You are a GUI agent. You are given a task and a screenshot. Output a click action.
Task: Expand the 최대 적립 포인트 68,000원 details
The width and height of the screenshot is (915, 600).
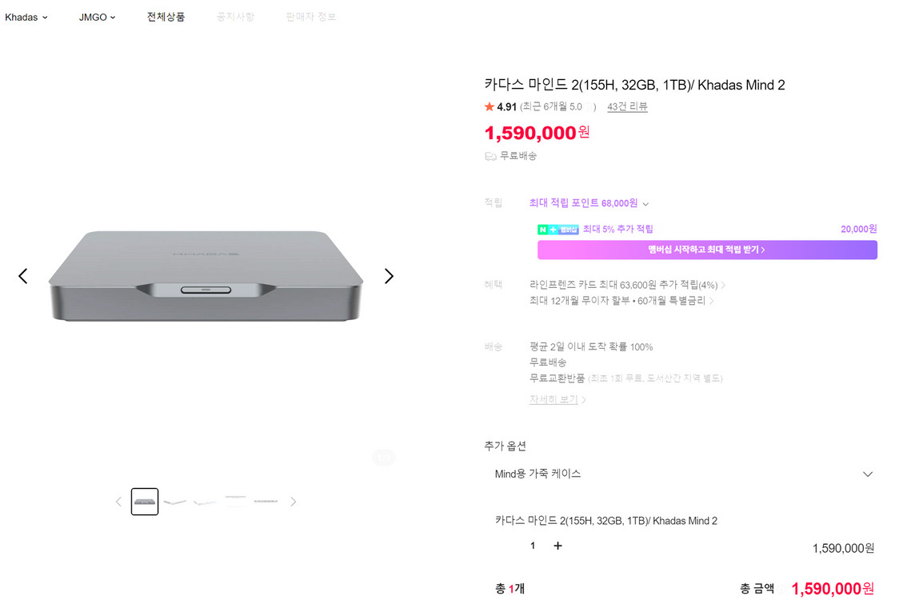pyautogui.click(x=589, y=203)
